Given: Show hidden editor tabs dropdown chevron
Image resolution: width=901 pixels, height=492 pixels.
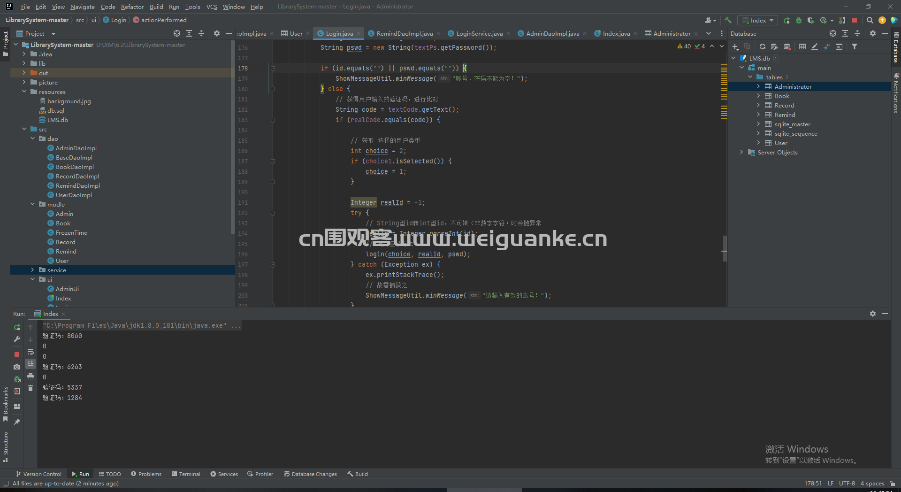Looking at the screenshot, I should click(x=709, y=33).
